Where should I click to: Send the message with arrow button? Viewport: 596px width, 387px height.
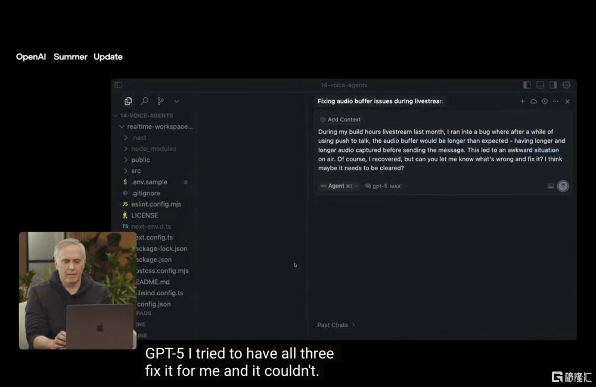[x=563, y=186]
